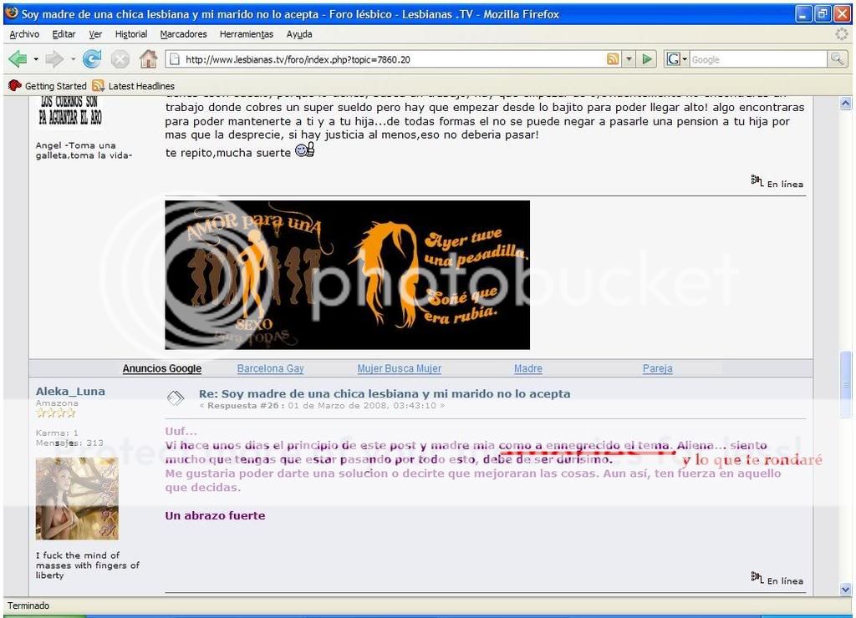This screenshot has width=856, height=618.
Task: Click in the Google search field
Action: point(757,59)
